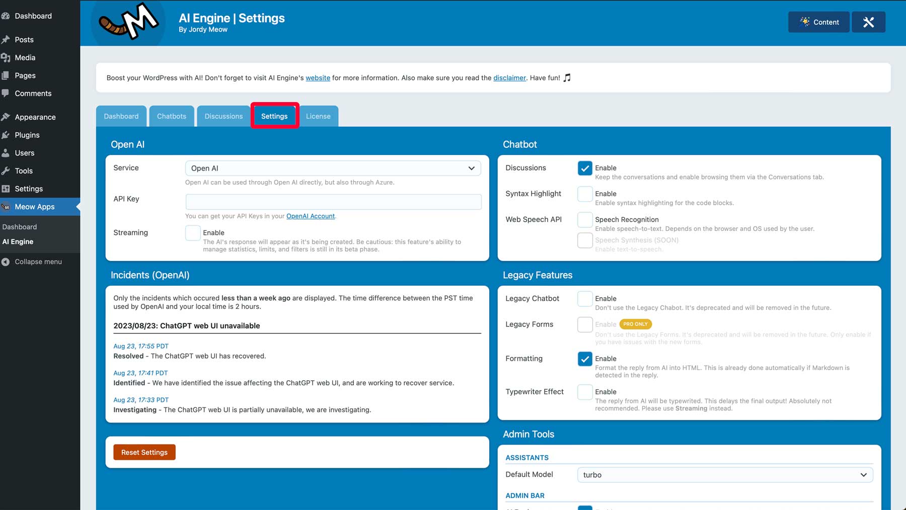Viewport: 906px width, 510px height.
Task: Switch to the Chatbots tab
Action: 171,116
